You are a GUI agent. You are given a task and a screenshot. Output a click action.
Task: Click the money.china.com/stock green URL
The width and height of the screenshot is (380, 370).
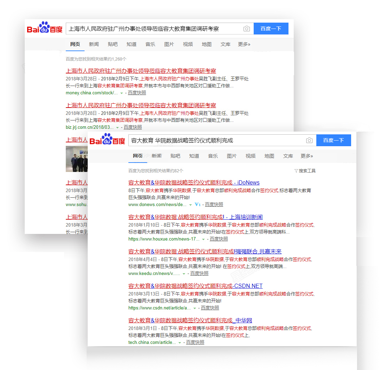coord(92,93)
